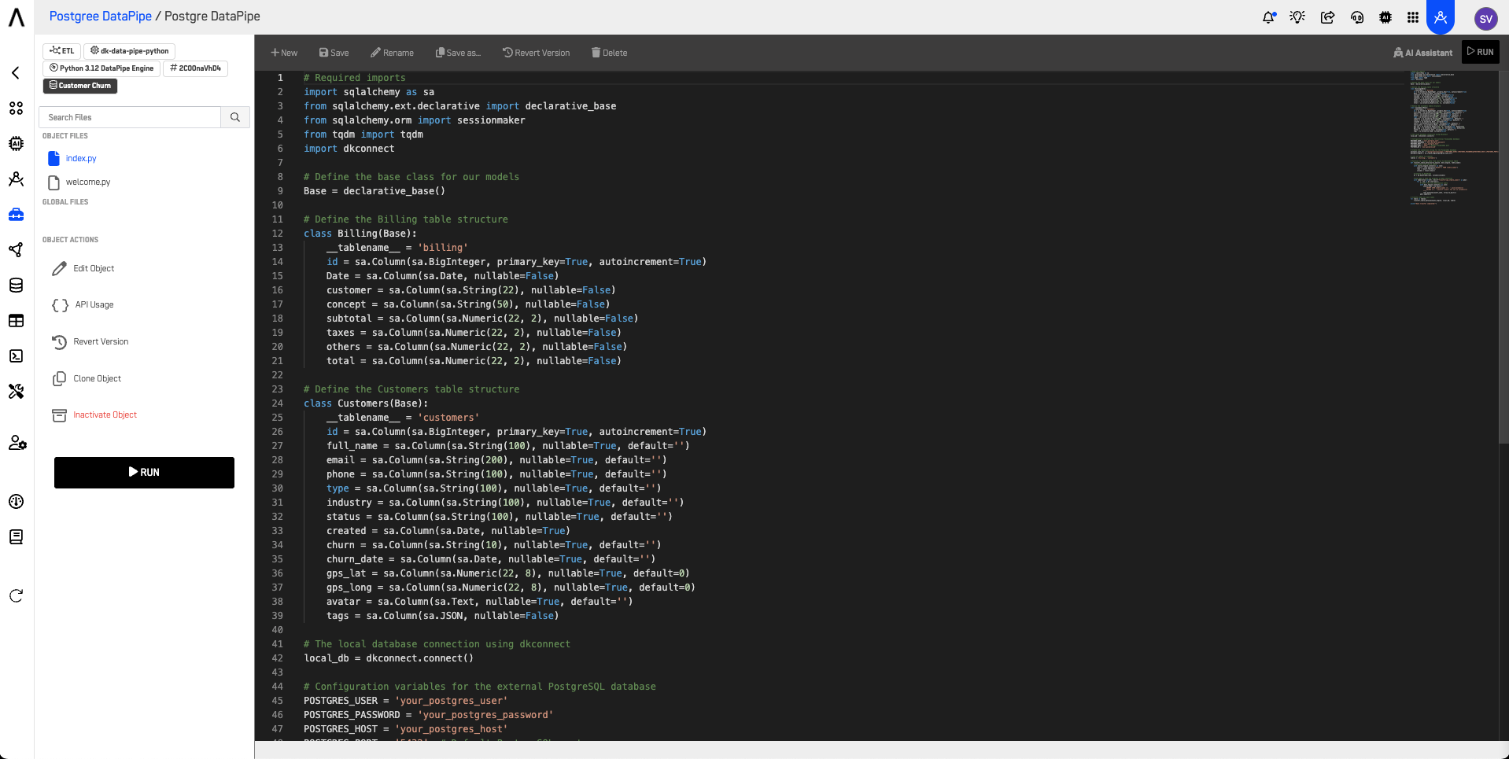Click the back arrow in left sidebar

tap(16, 73)
